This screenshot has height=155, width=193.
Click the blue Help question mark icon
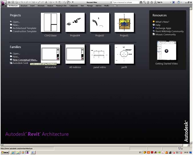coord(179,2)
